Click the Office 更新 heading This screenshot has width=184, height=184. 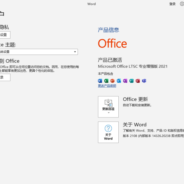pyautogui.click(x=135, y=99)
